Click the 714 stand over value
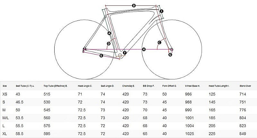 (x=243, y=94)
